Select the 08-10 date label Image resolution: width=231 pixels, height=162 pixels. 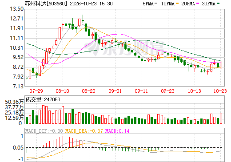pyautogui.click(x=62, y=91)
